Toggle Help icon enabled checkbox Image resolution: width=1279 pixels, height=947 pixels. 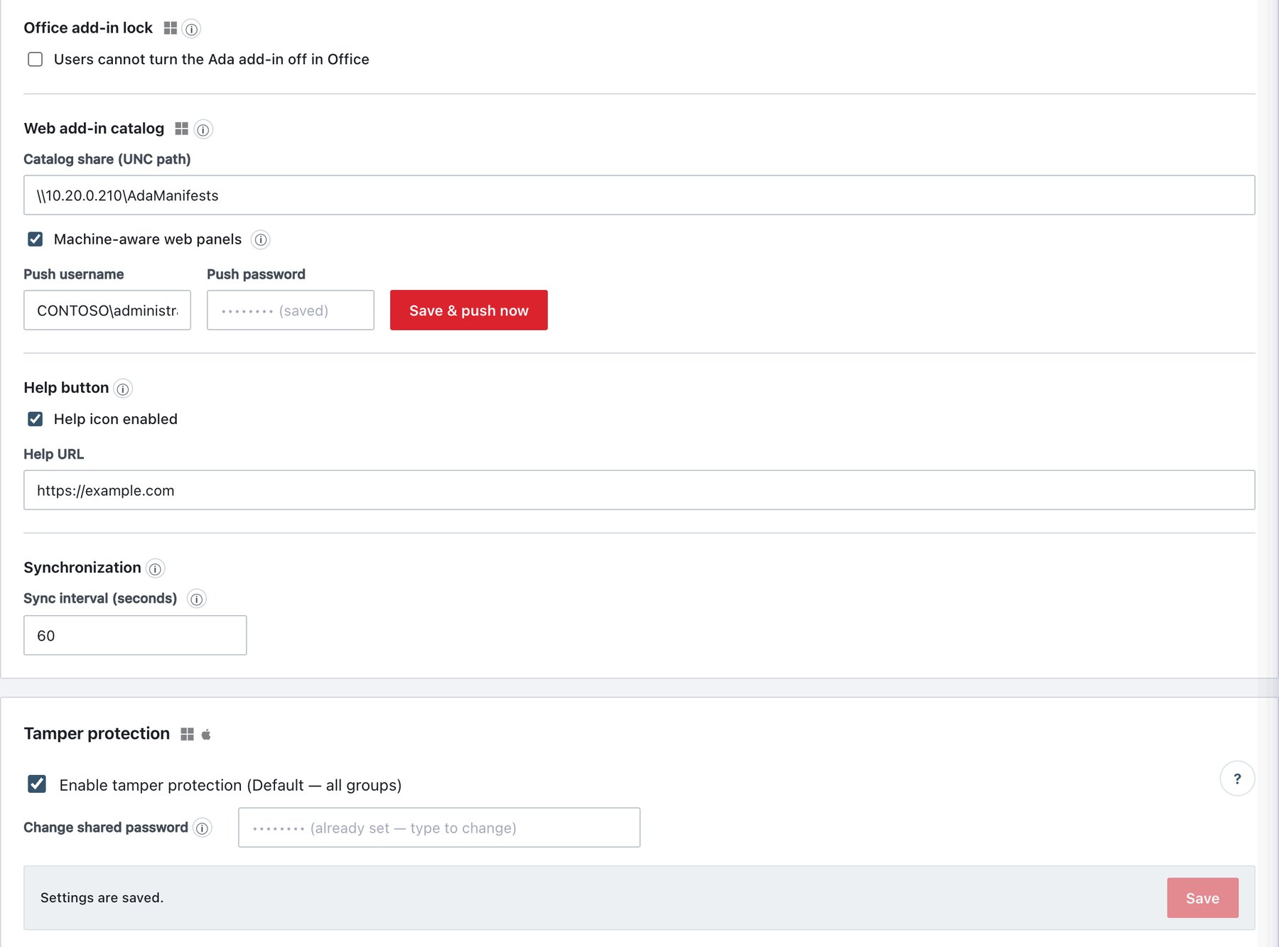pos(36,419)
